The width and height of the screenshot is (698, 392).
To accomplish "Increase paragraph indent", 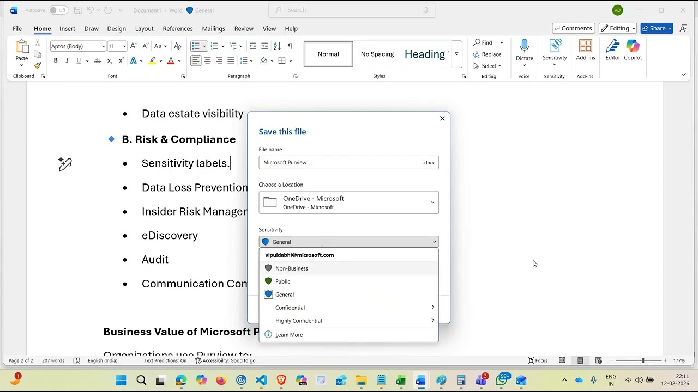I will 264,46.
